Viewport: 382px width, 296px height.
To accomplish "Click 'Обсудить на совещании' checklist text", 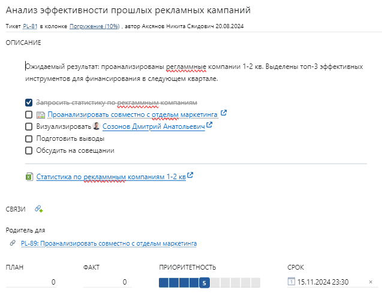I will (x=76, y=150).
